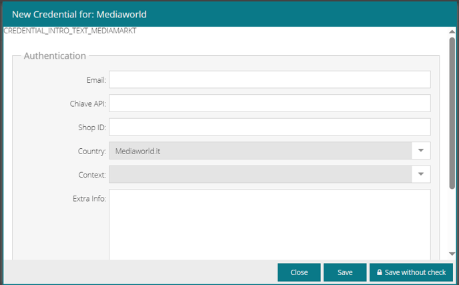Click the Extra Info: label
Image resolution: width=459 pixels, height=285 pixels.
(x=89, y=199)
